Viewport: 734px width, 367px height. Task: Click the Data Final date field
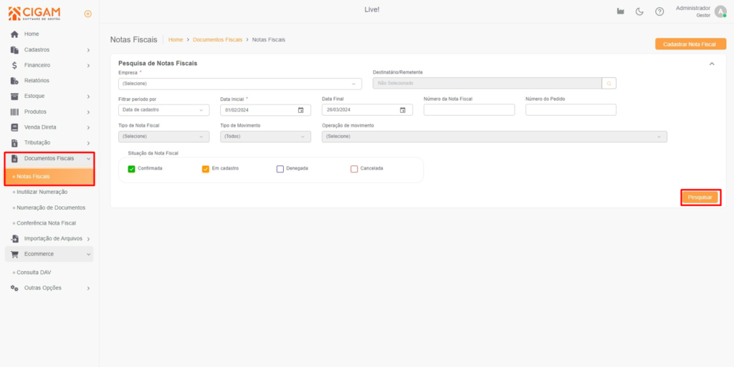pyautogui.click(x=368, y=109)
